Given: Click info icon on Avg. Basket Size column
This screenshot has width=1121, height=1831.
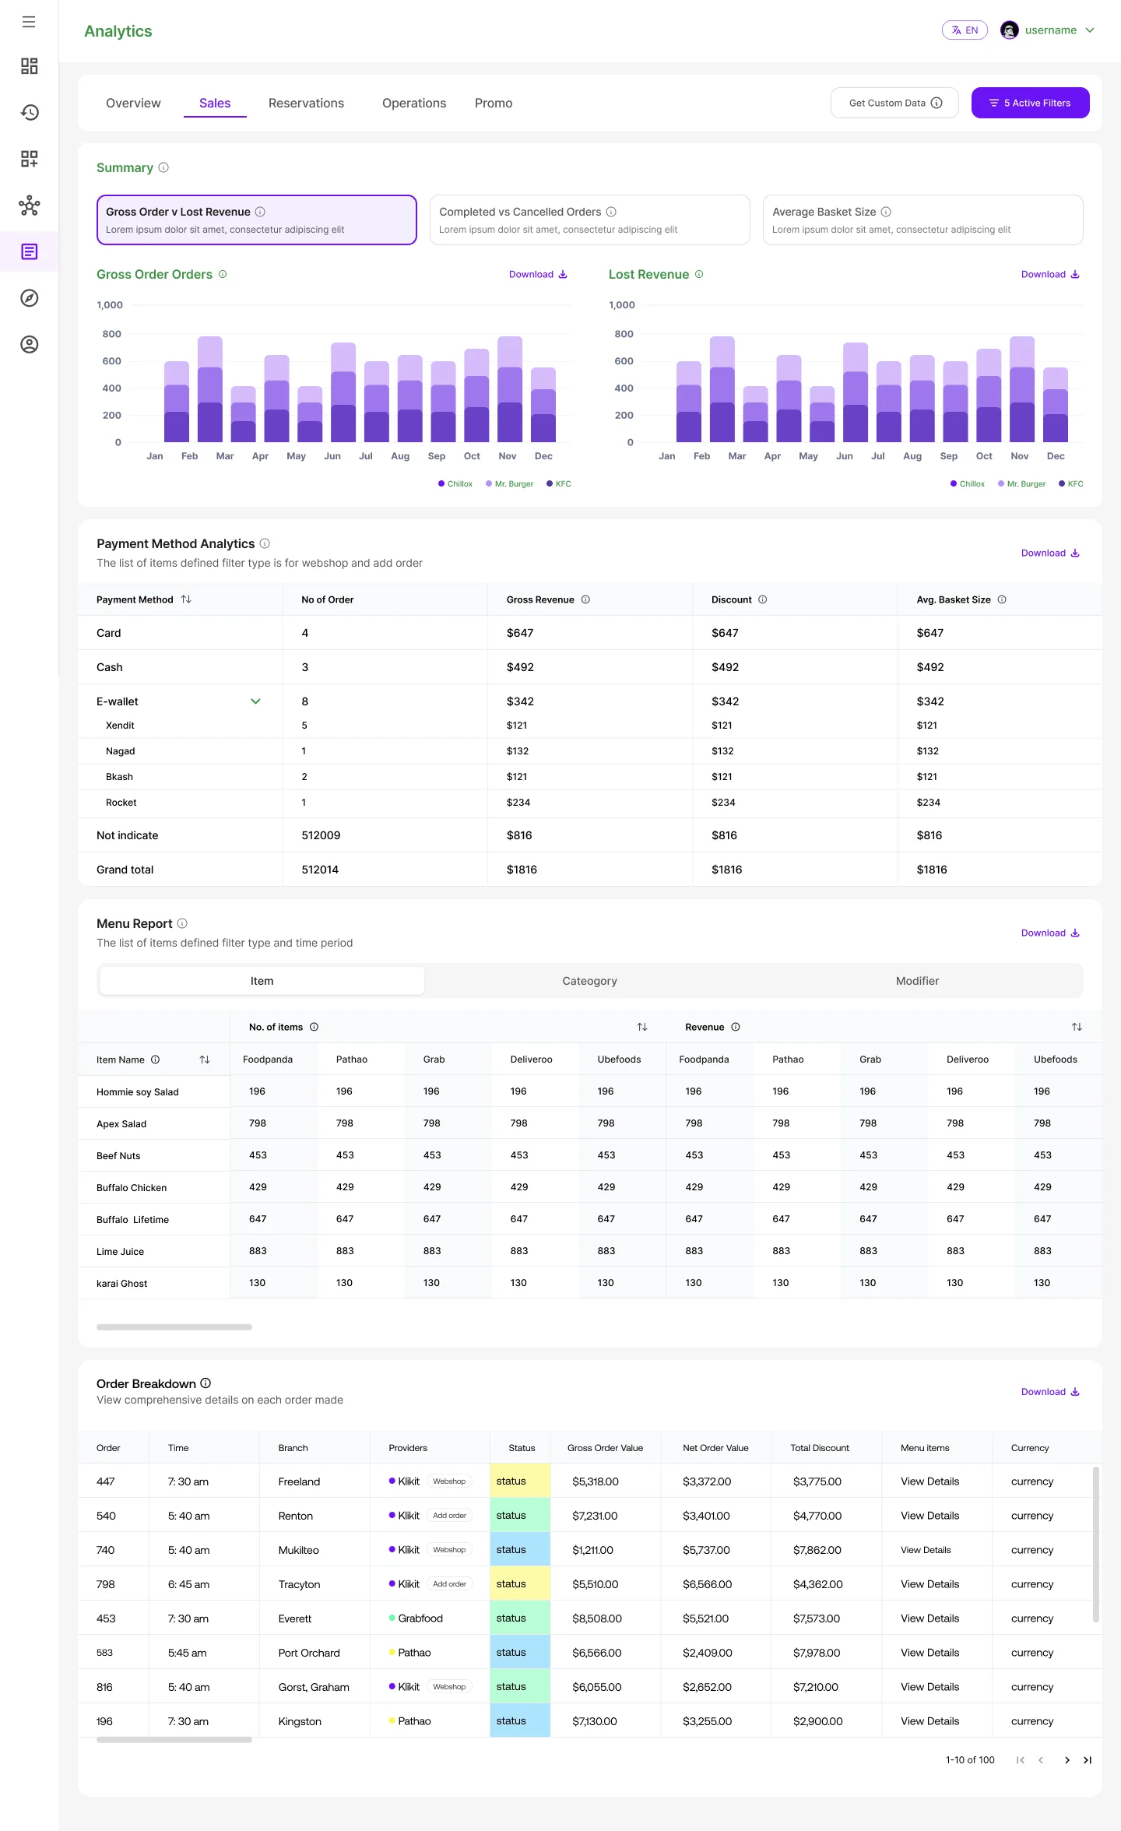Looking at the screenshot, I should tap(1002, 599).
